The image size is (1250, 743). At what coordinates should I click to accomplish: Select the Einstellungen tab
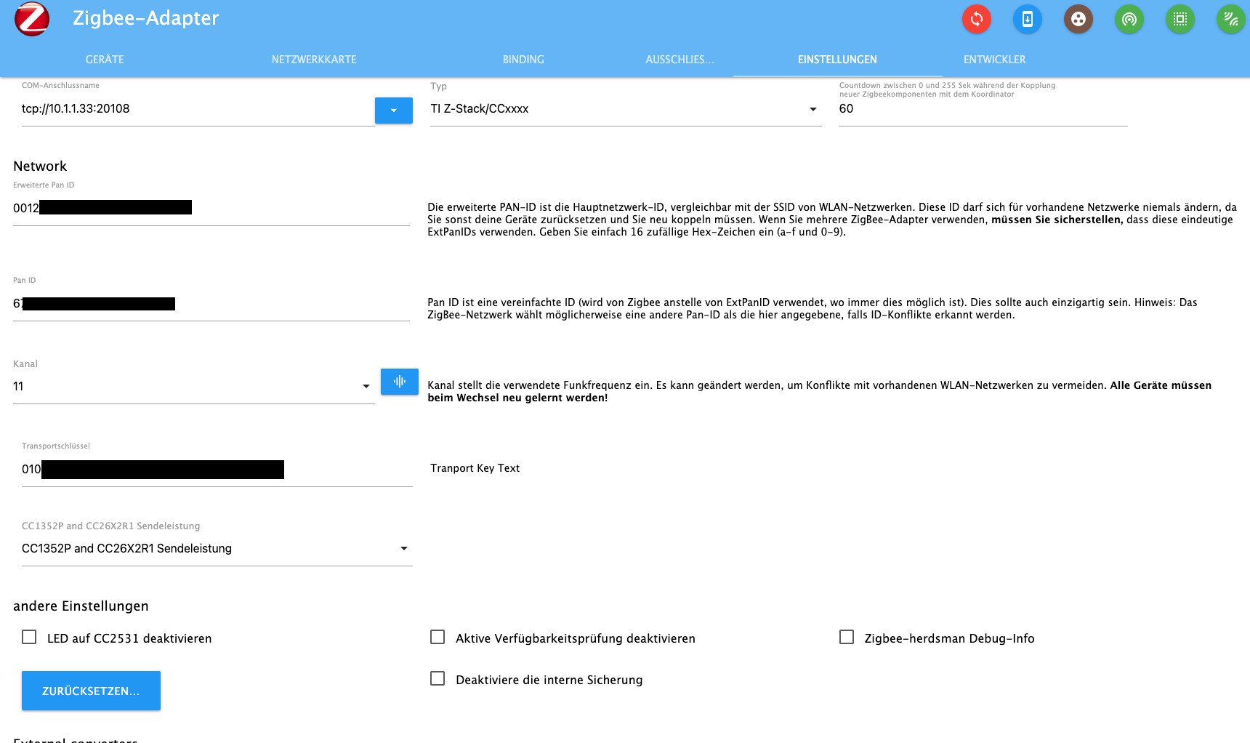tap(837, 60)
